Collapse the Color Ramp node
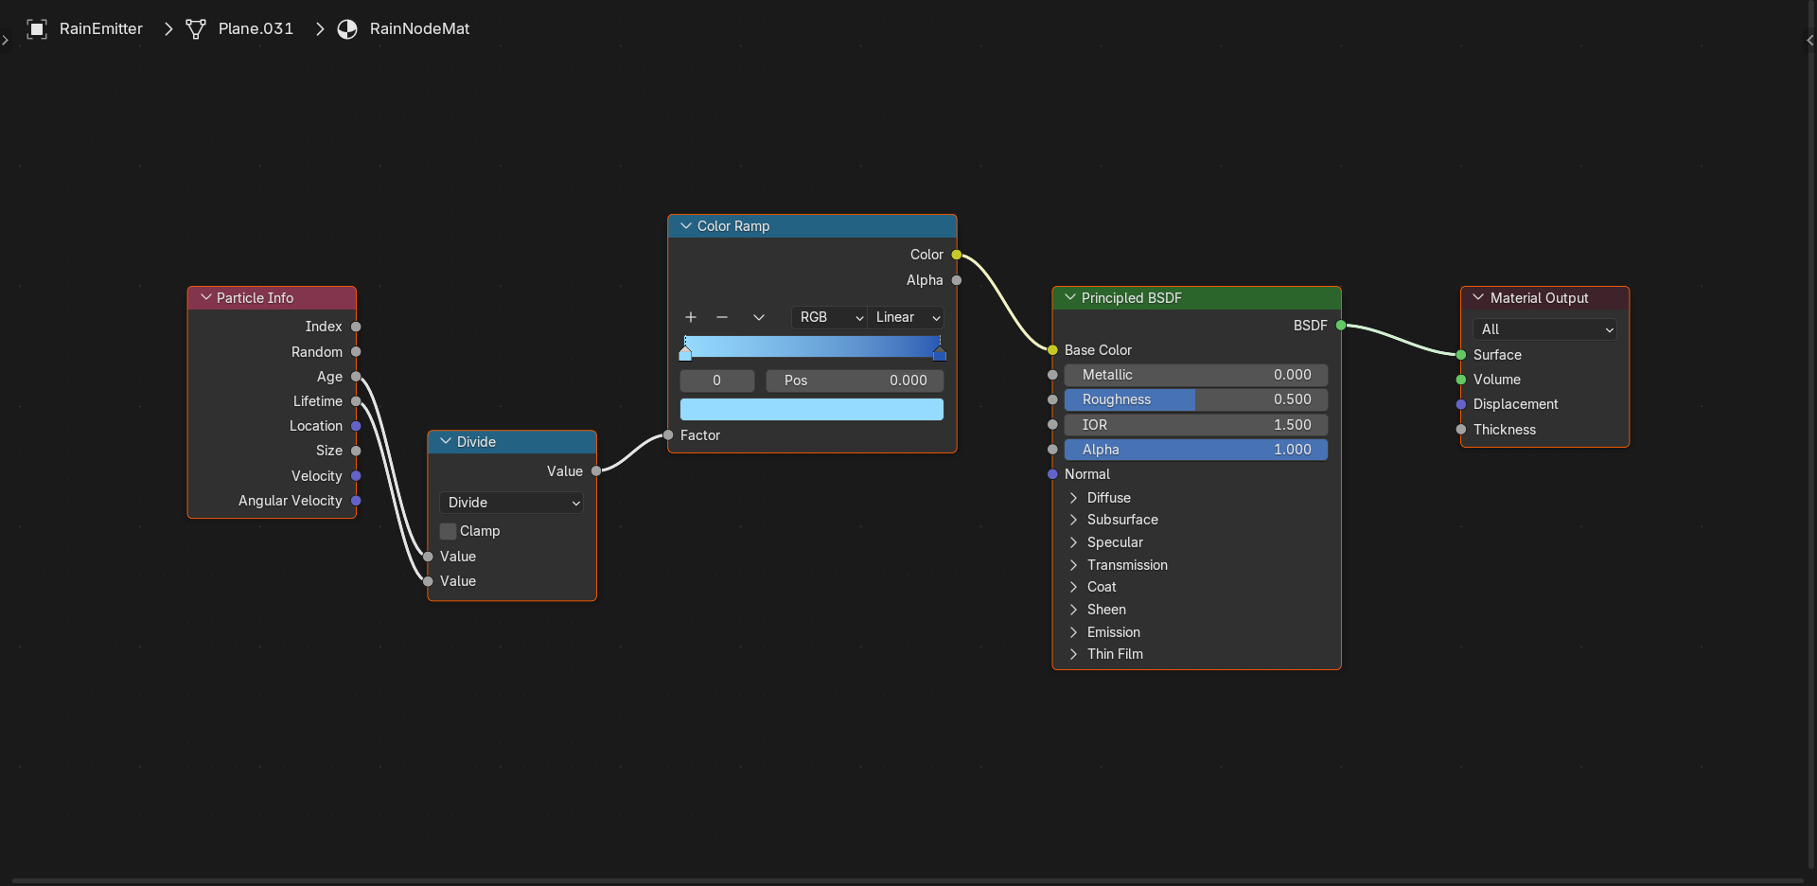Viewport: 1817px width, 886px height. [x=686, y=225]
